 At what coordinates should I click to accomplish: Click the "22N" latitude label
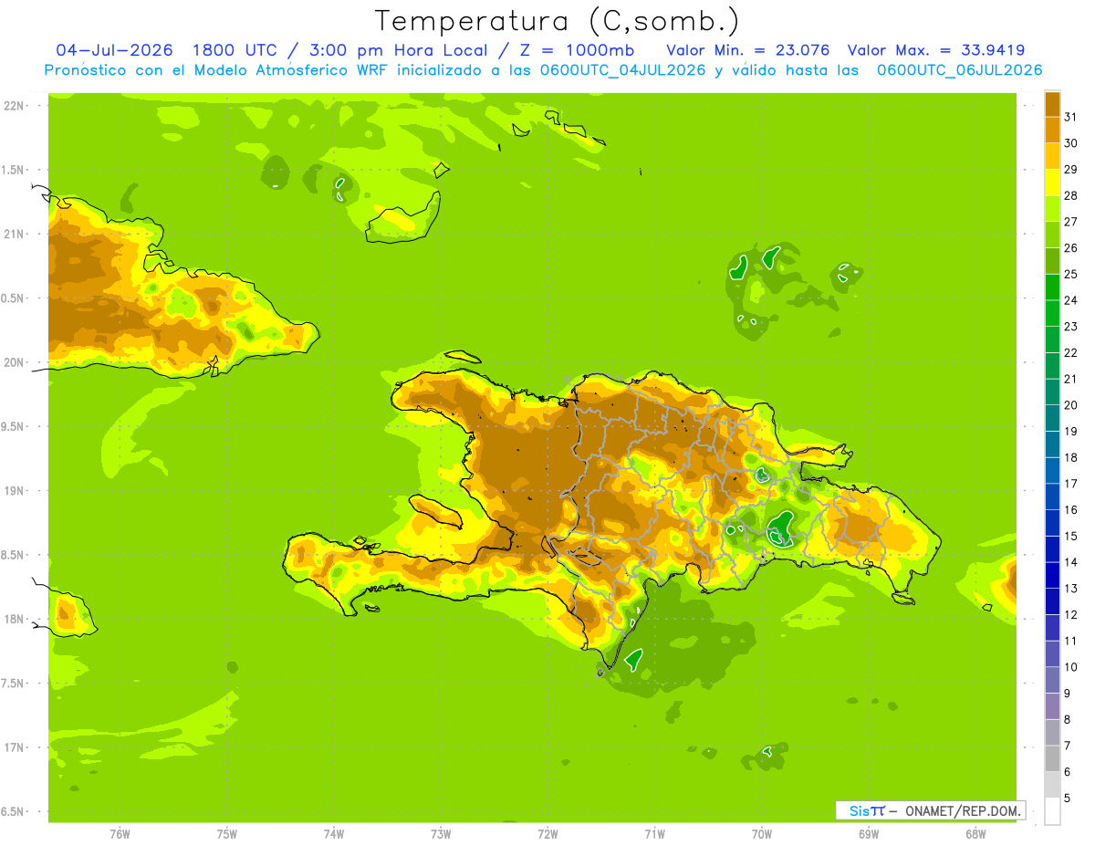coord(13,106)
